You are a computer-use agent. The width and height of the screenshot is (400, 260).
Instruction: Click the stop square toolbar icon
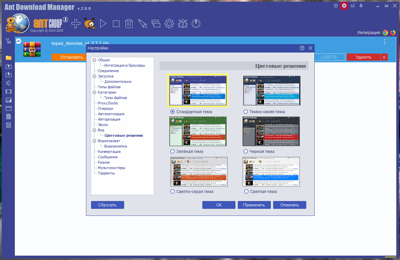(x=116, y=24)
